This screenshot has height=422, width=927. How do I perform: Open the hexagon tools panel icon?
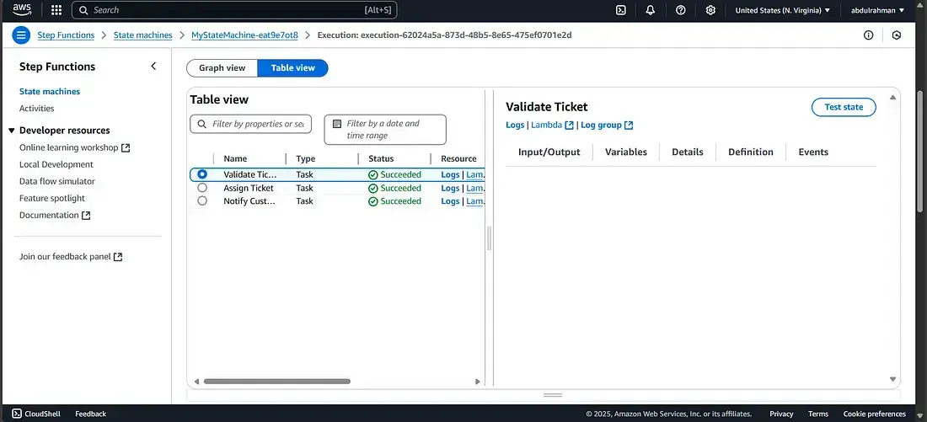(x=897, y=35)
